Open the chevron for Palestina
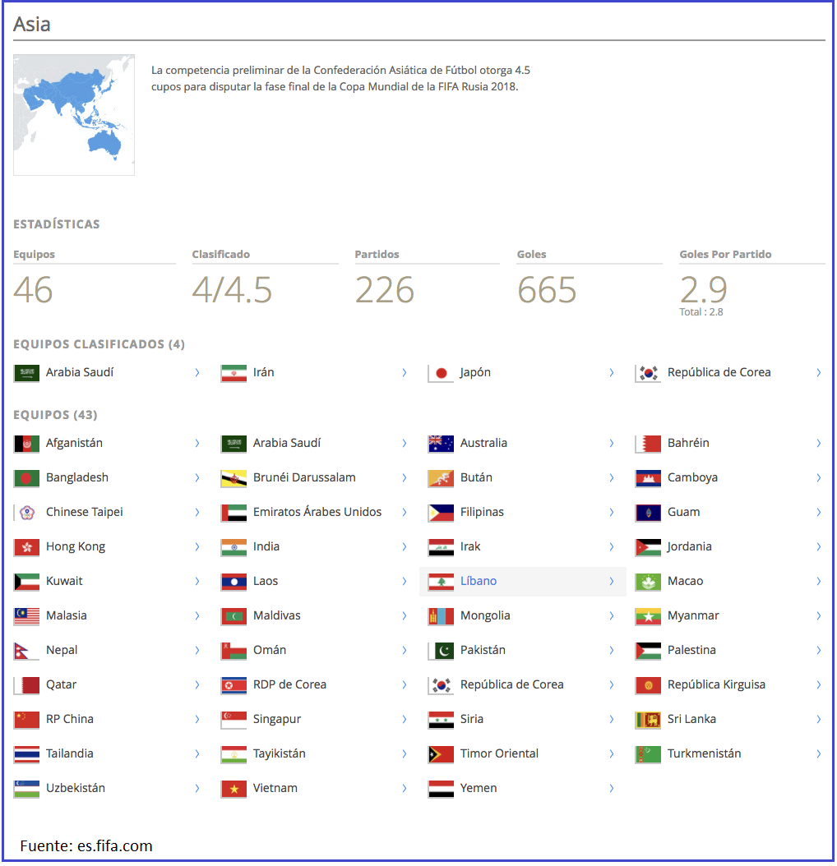This screenshot has width=837, height=866. tap(819, 650)
